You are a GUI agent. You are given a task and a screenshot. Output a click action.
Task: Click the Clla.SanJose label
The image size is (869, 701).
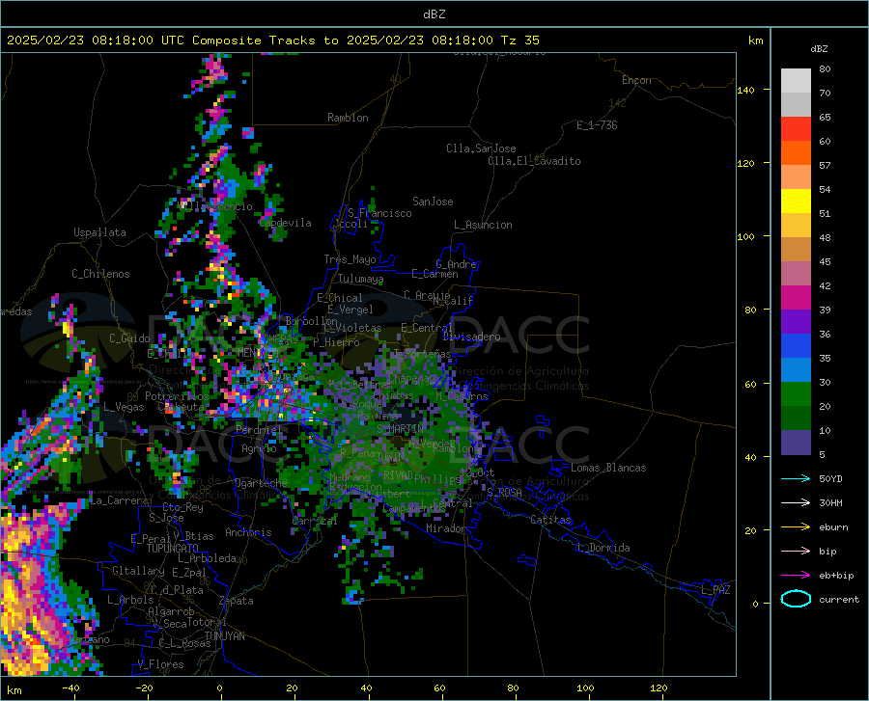[x=481, y=148]
